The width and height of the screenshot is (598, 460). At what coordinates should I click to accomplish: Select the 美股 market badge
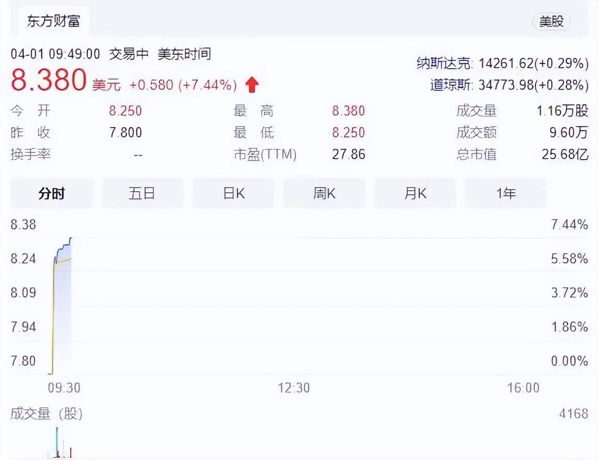point(551,21)
